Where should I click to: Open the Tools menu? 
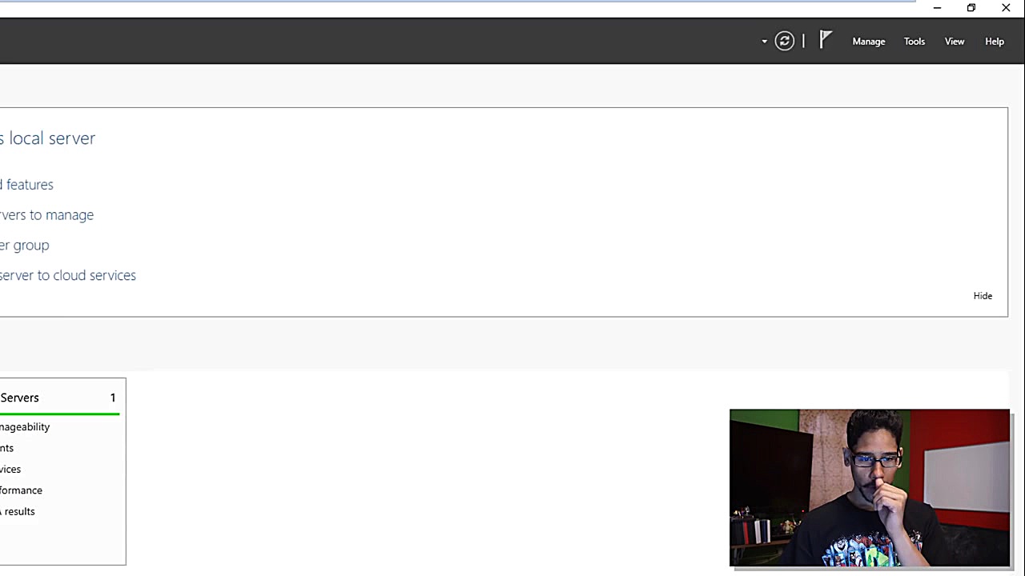(x=914, y=42)
